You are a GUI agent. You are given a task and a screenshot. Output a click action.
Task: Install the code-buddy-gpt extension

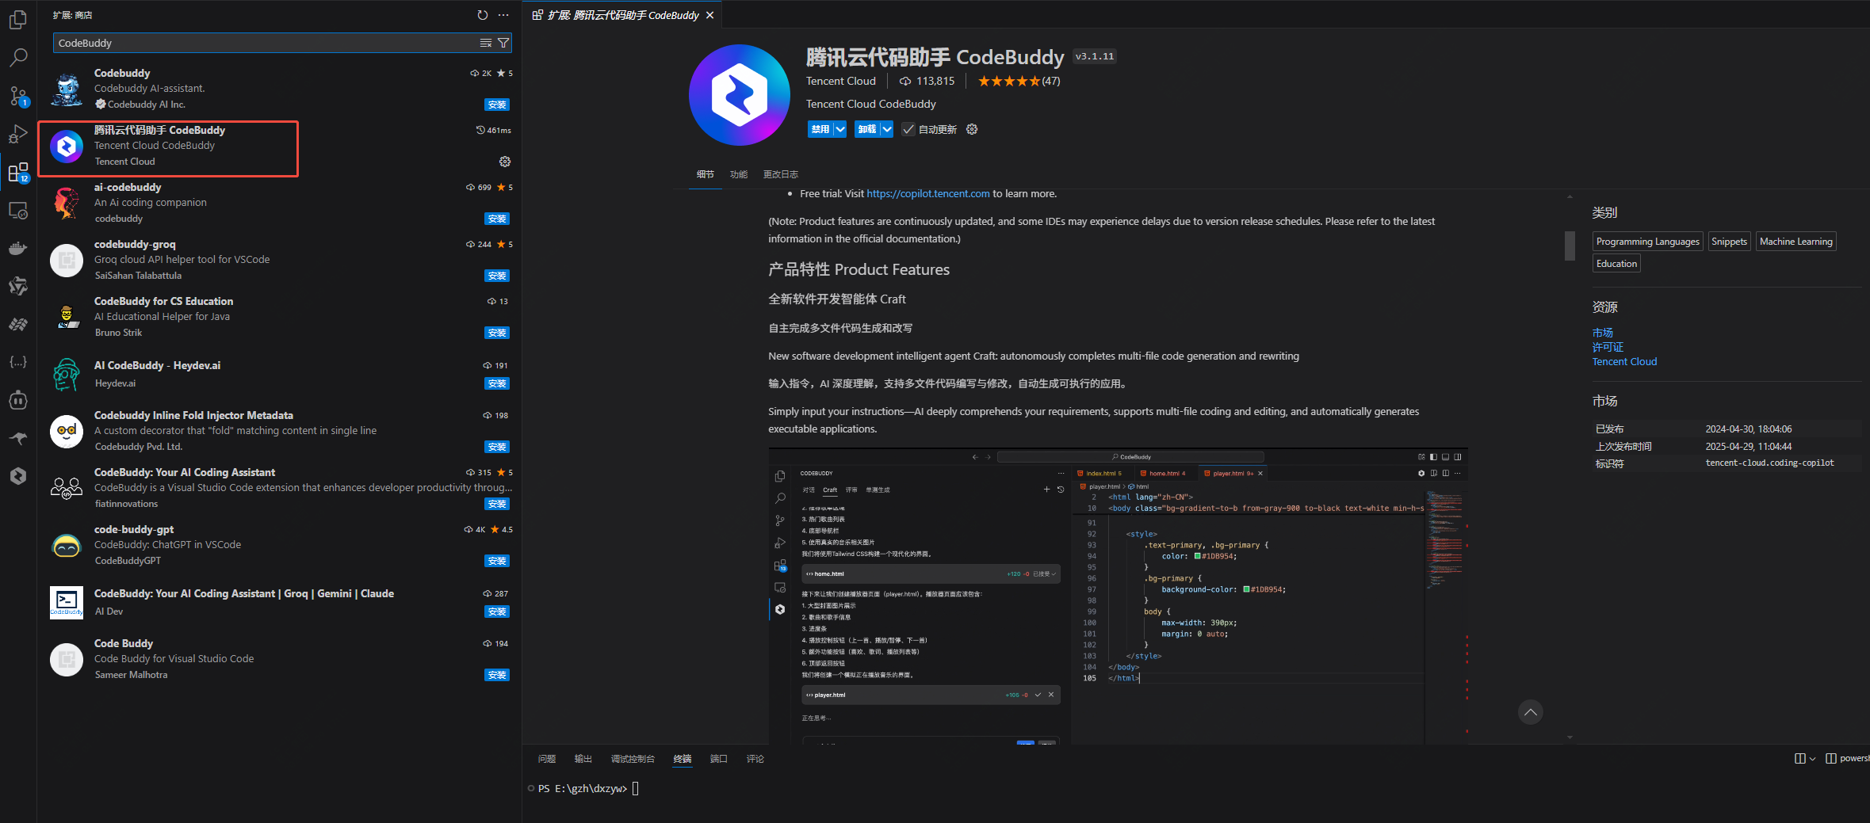497,561
